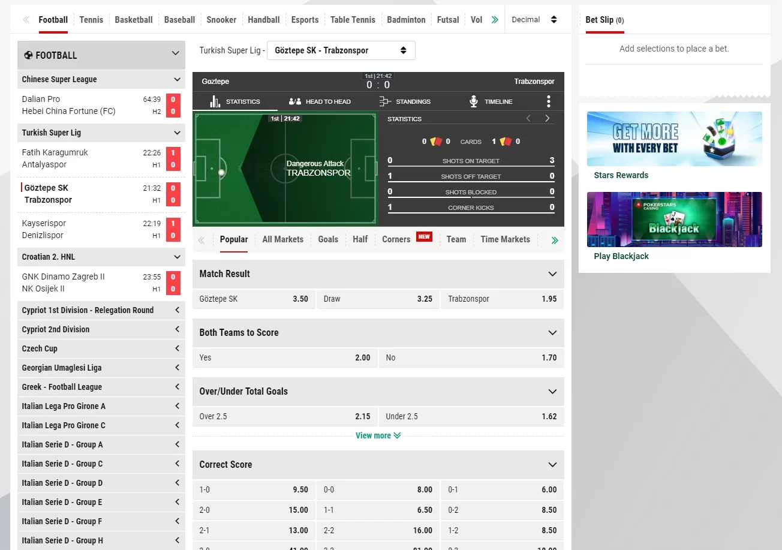Open the three-dot match tracker menu
The width and height of the screenshot is (782, 550).
pyautogui.click(x=548, y=101)
